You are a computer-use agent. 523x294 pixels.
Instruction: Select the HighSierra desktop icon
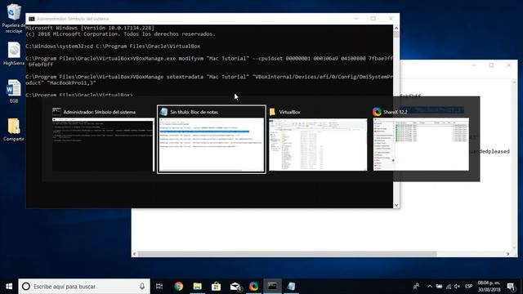coord(14,53)
